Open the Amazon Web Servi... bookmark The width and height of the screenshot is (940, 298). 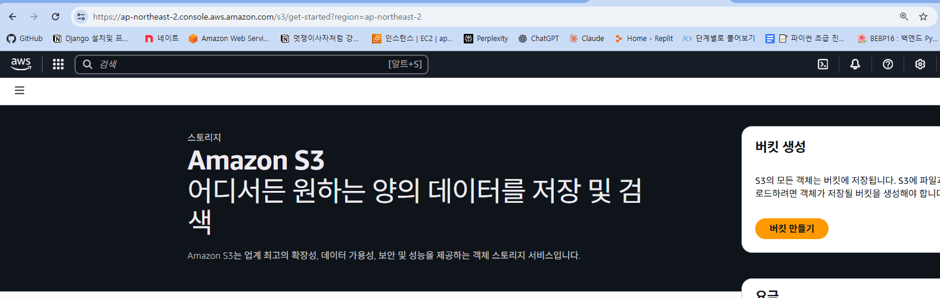point(229,38)
